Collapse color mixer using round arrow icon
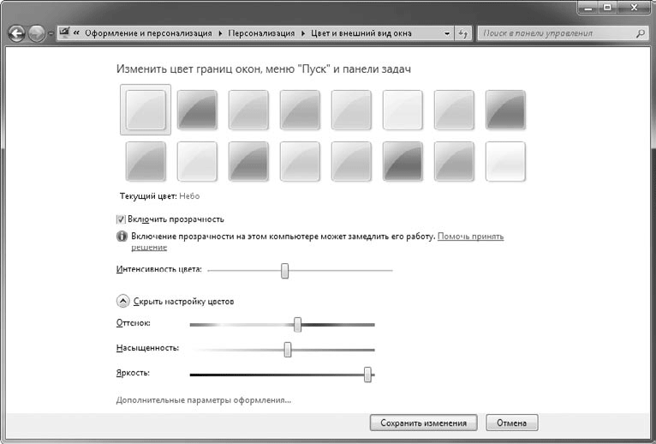656x444 pixels. point(122,302)
